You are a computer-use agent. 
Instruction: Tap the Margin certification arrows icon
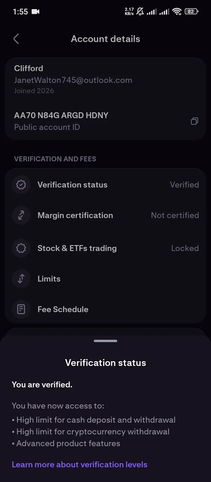coord(21,215)
